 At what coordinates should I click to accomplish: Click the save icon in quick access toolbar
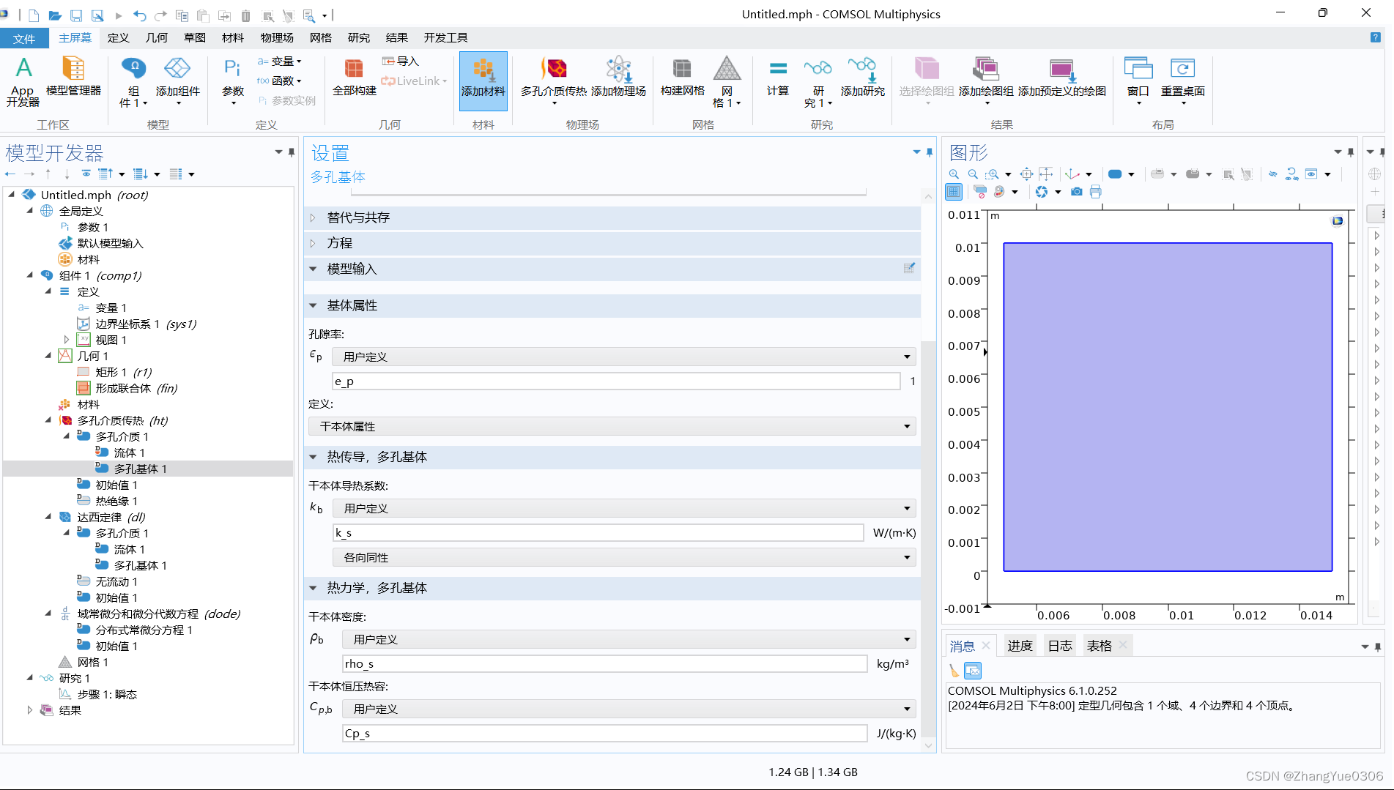pos(76,15)
